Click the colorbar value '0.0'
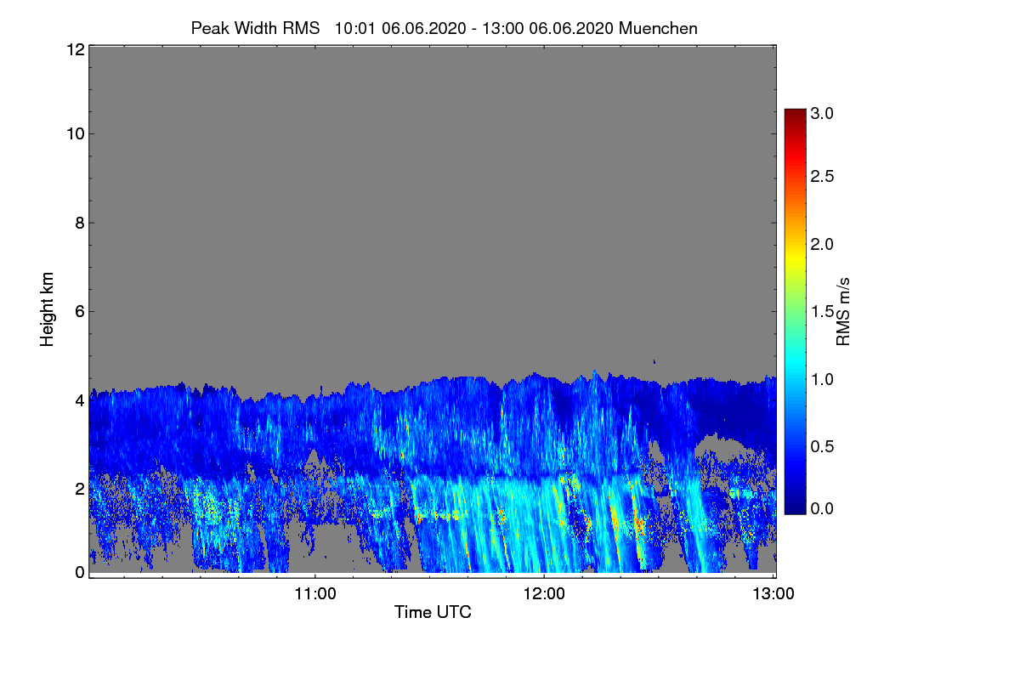Viewport: 1020px width, 680px height. pyautogui.click(x=823, y=508)
